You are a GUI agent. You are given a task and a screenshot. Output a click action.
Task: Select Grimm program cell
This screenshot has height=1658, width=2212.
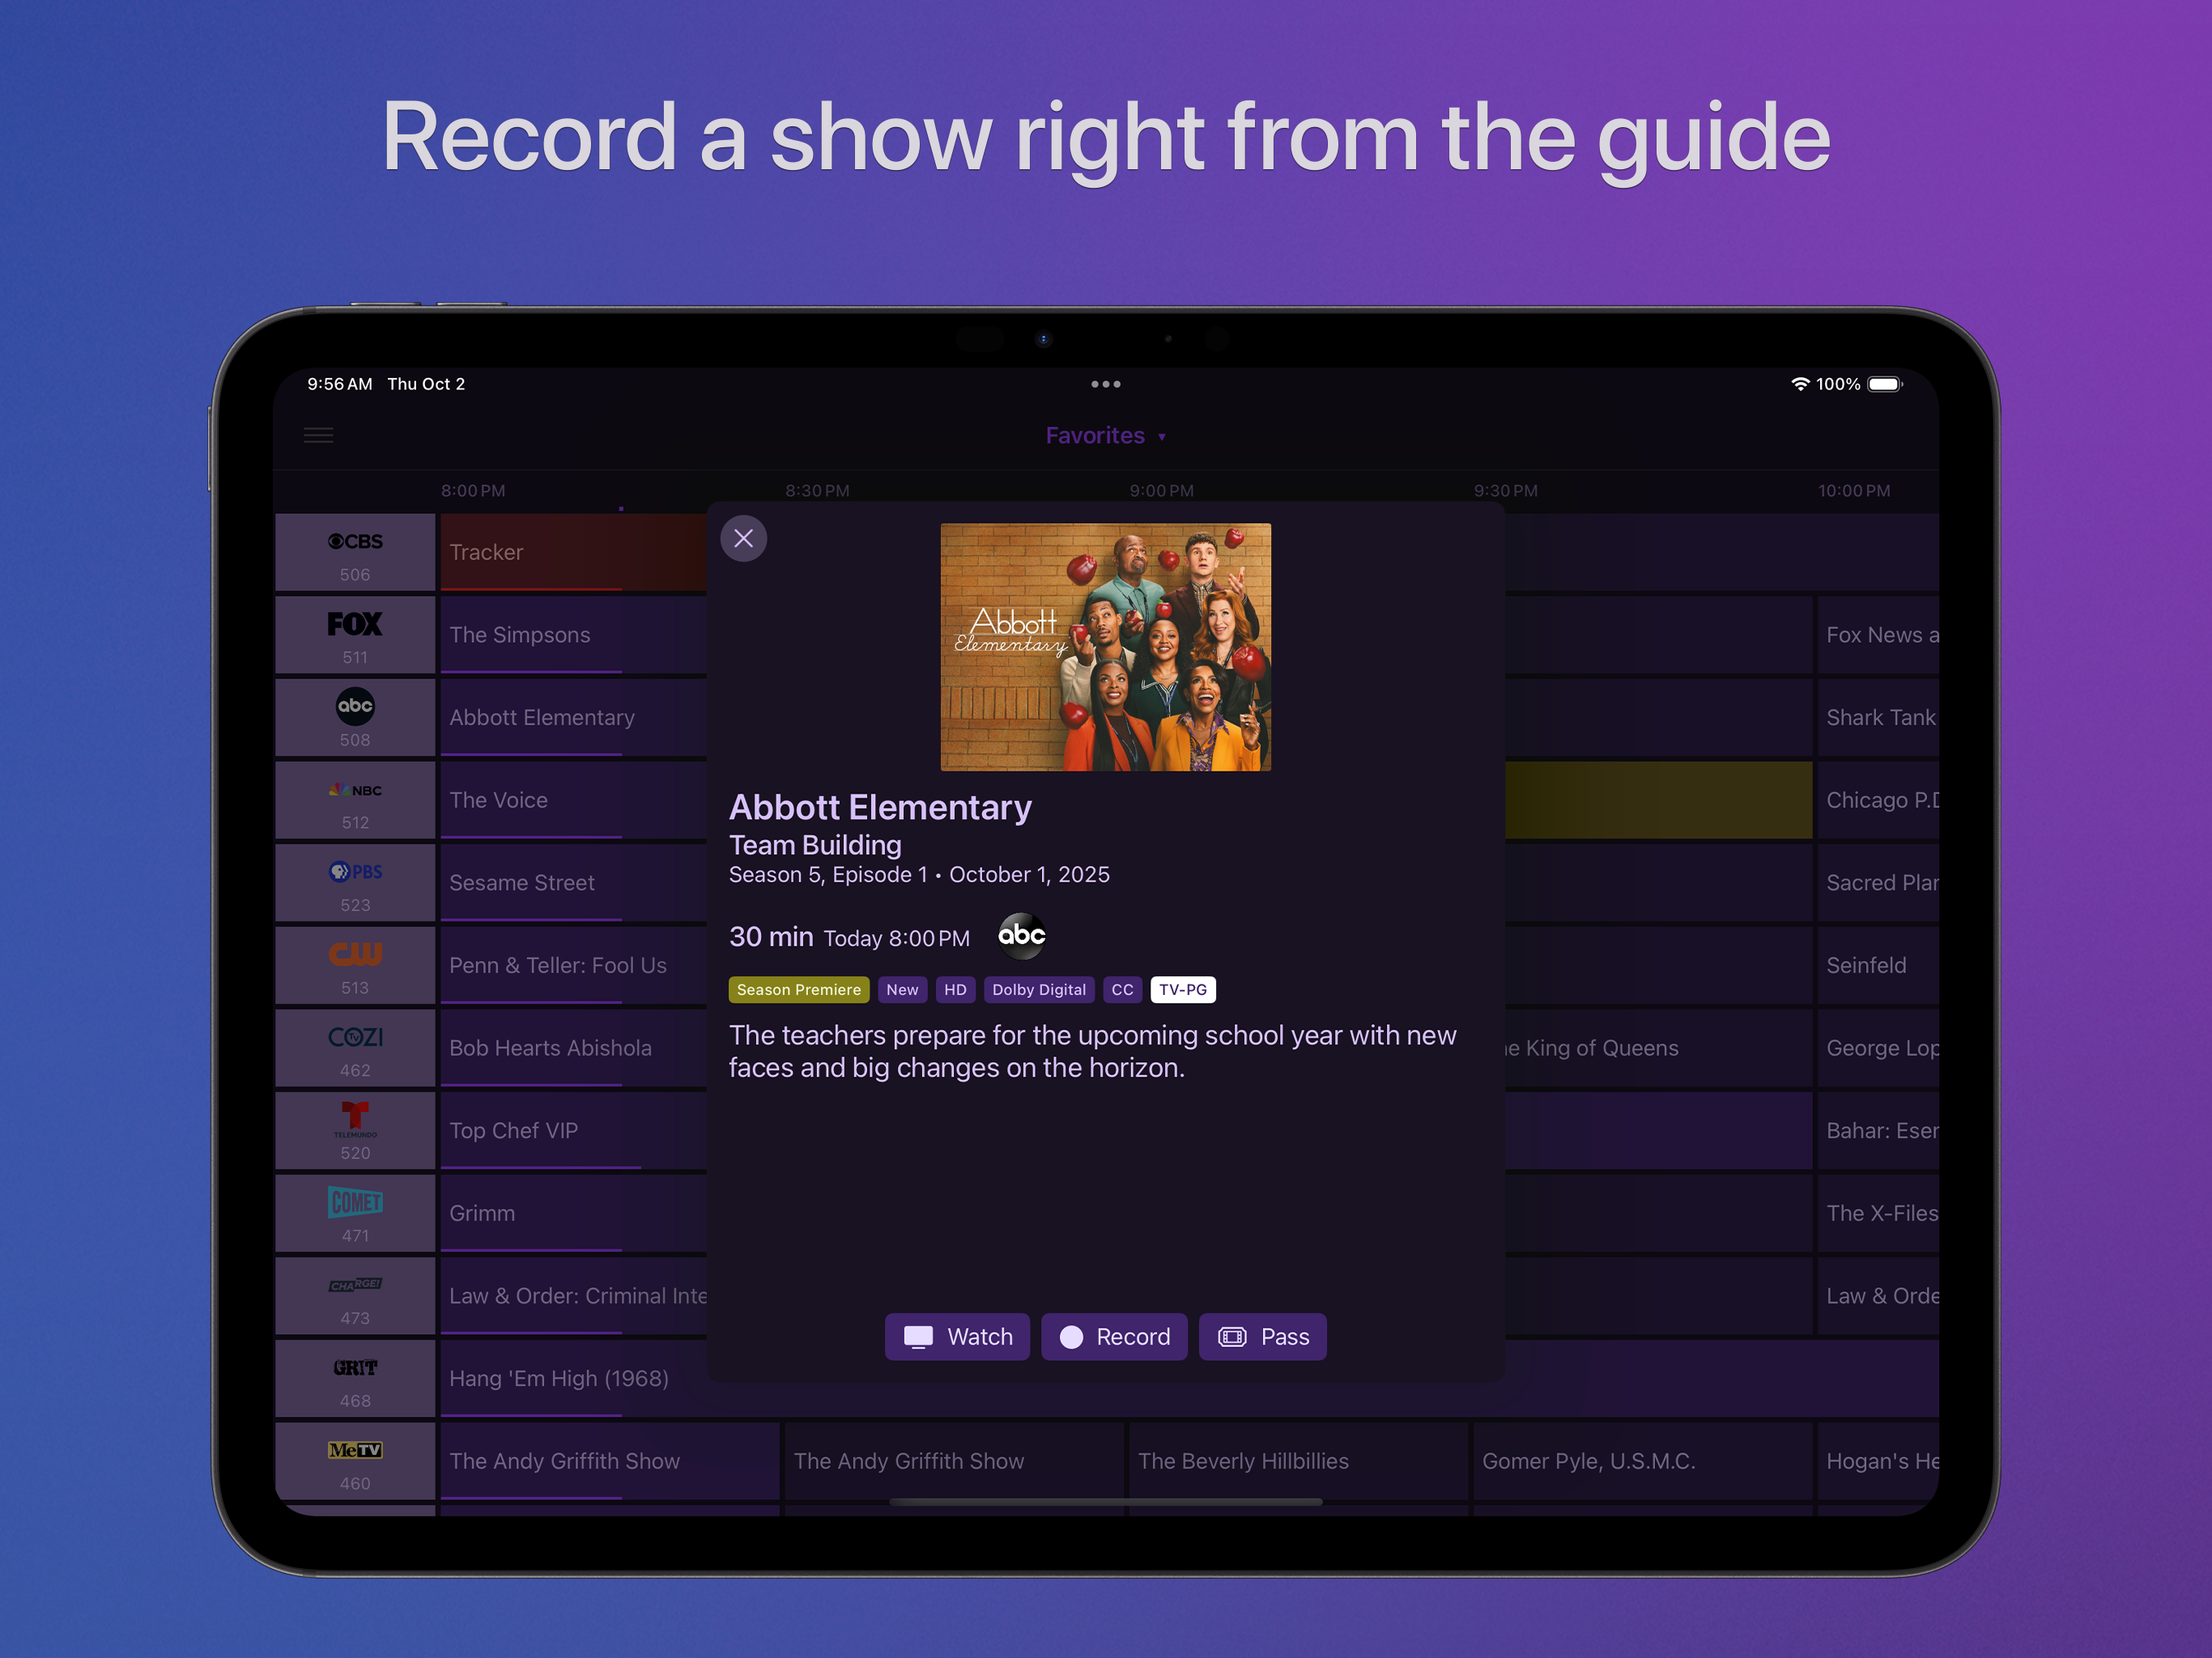573,1214
